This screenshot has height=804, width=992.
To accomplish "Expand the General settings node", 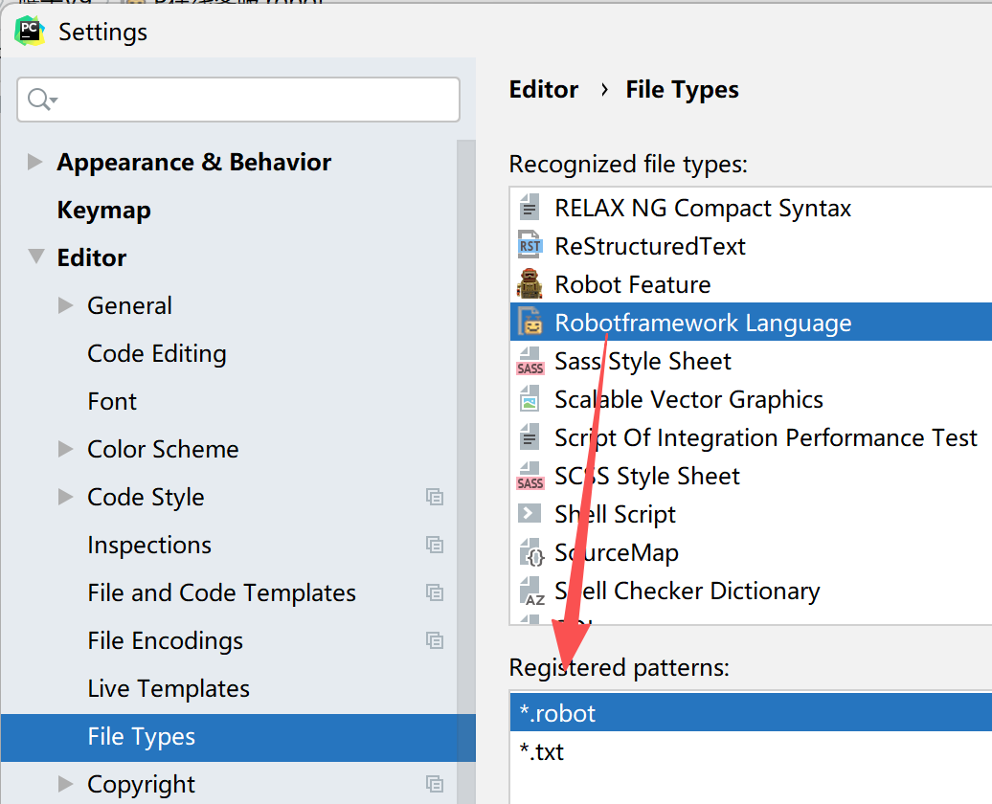I will [x=65, y=305].
